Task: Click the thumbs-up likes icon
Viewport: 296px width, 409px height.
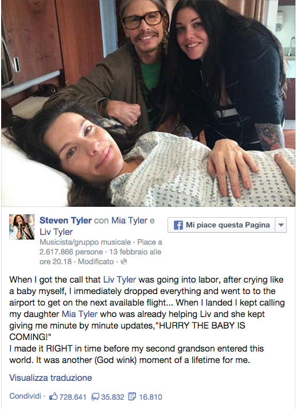Action: 53,397
